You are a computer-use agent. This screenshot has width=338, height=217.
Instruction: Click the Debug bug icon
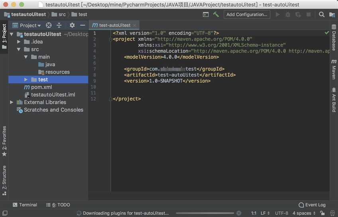pyautogui.click(x=288, y=14)
